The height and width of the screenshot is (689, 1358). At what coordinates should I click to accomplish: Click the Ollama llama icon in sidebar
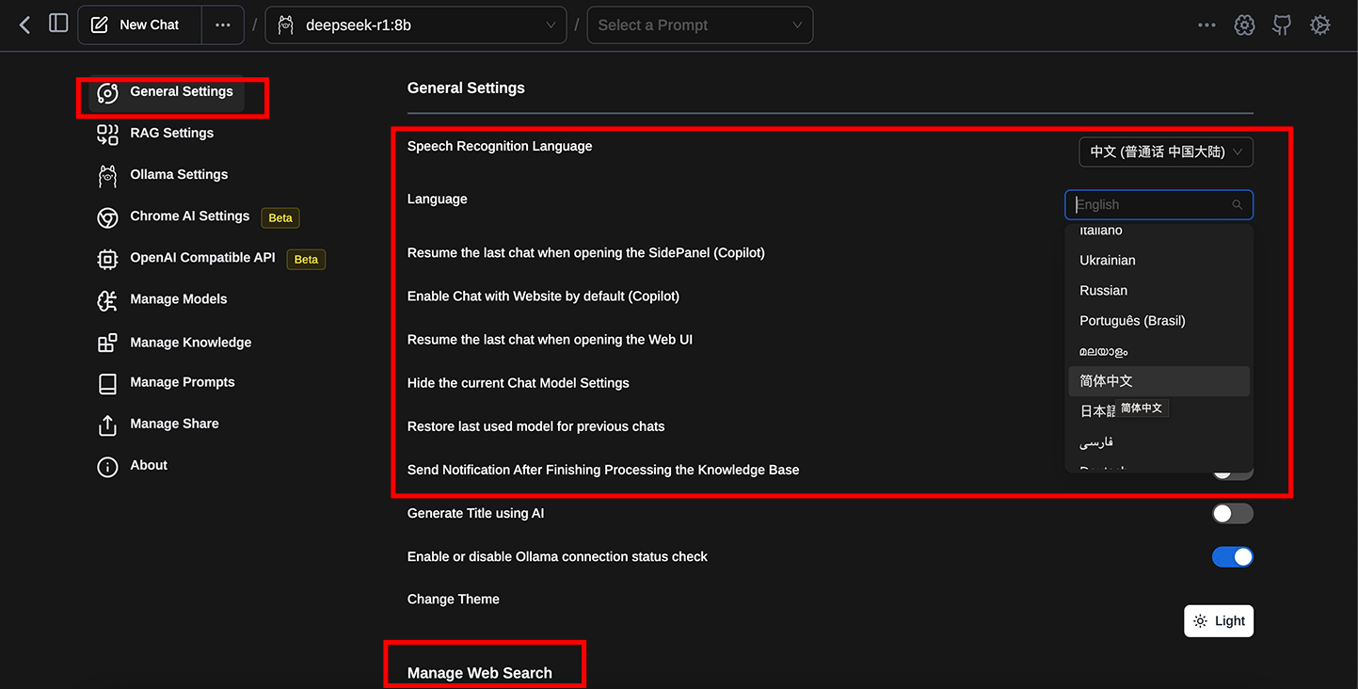pyautogui.click(x=108, y=176)
